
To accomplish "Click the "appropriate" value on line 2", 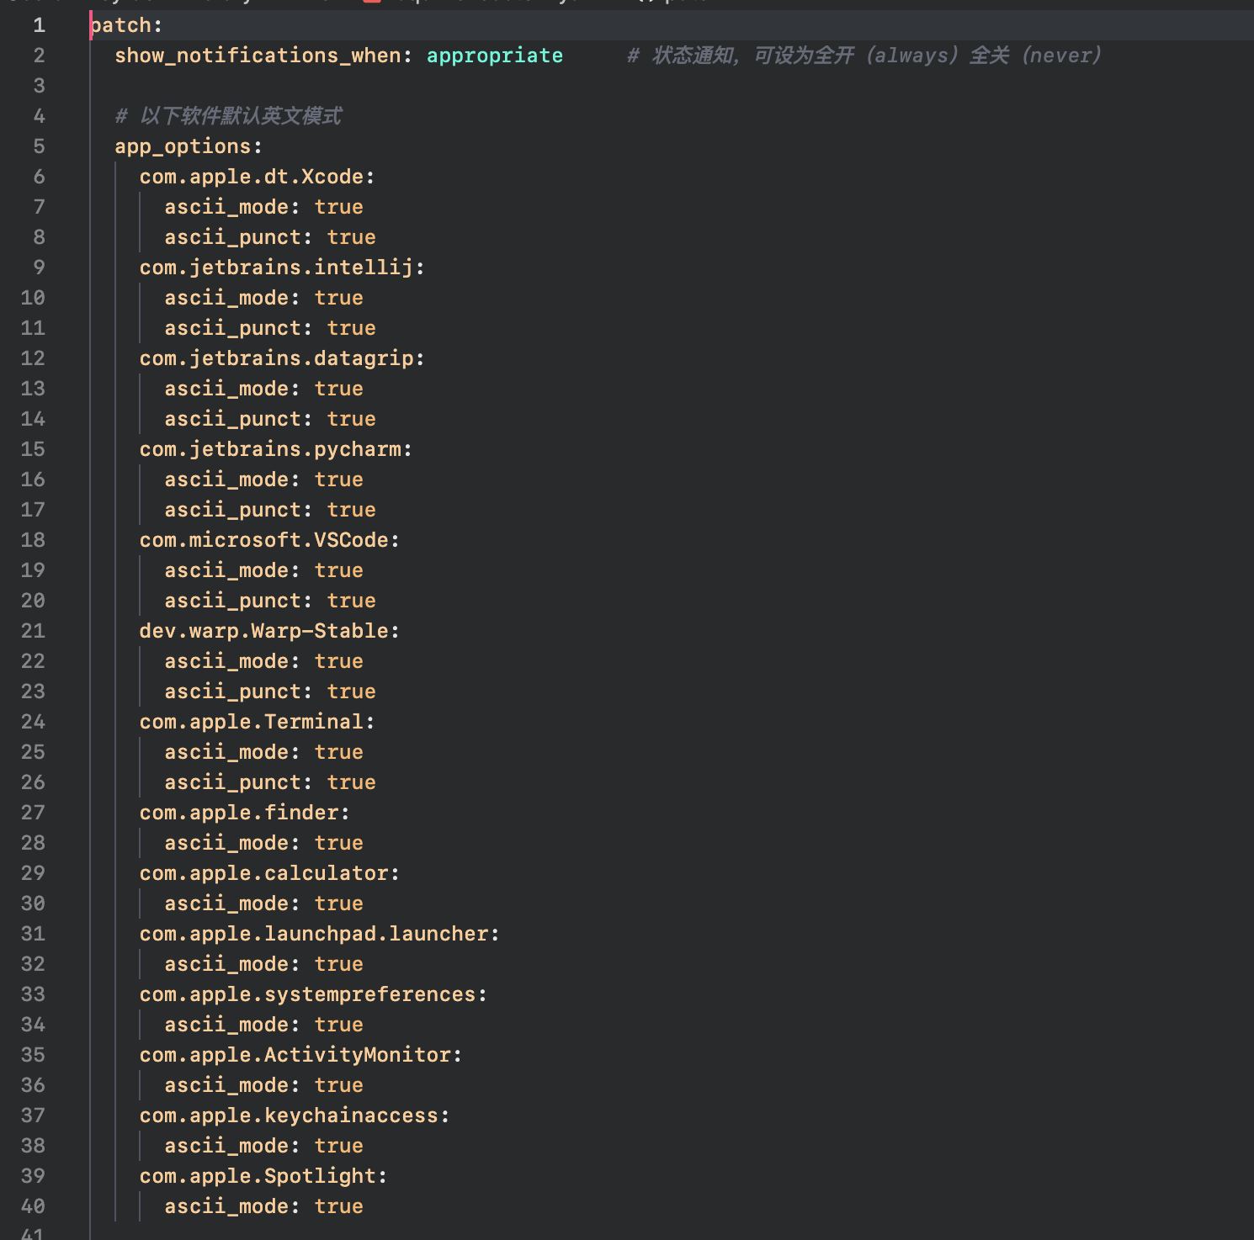I will pos(495,56).
